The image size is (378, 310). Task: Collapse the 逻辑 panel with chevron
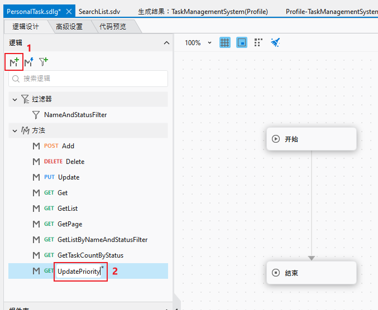166,43
